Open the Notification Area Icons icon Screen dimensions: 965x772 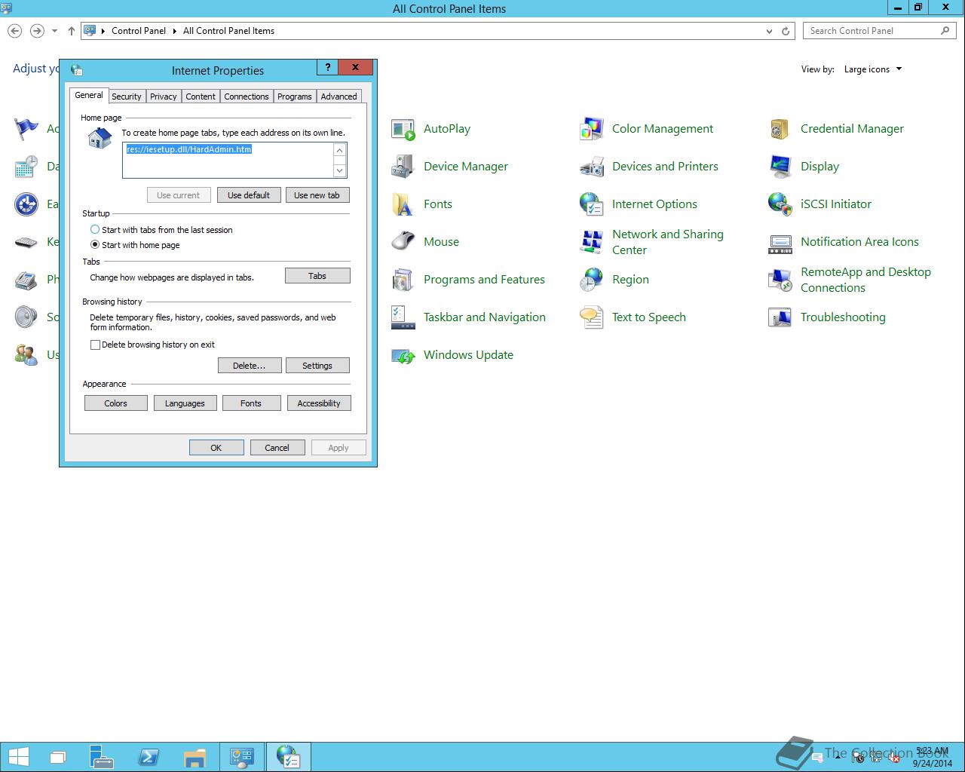[780, 242]
